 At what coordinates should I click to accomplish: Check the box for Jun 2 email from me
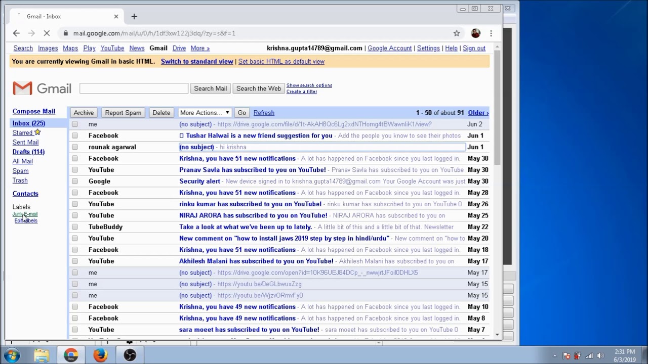click(x=75, y=124)
